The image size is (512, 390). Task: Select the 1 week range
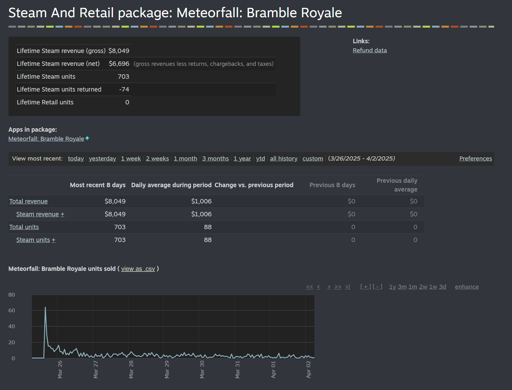[x=131, y=158]
